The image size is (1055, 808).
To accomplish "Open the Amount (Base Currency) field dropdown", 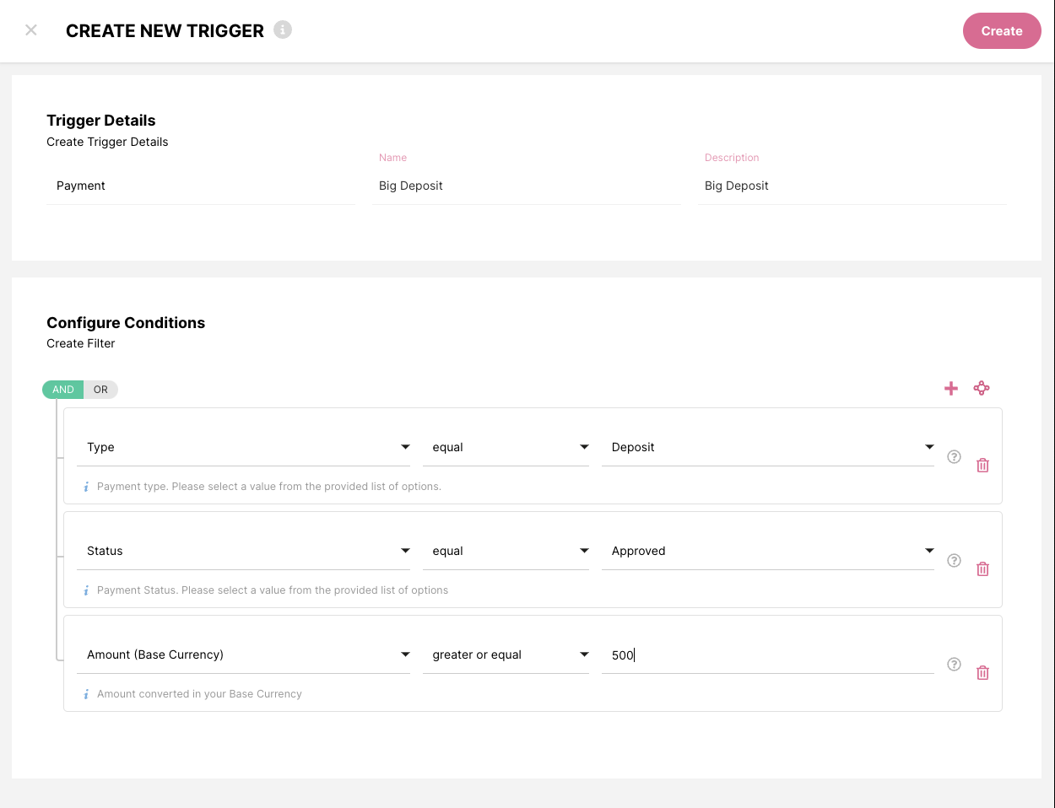I will click(x=243, y=654).
